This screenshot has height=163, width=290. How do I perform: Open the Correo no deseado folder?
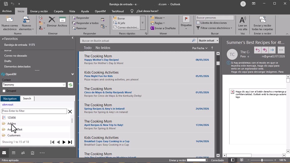pos(16,56)
